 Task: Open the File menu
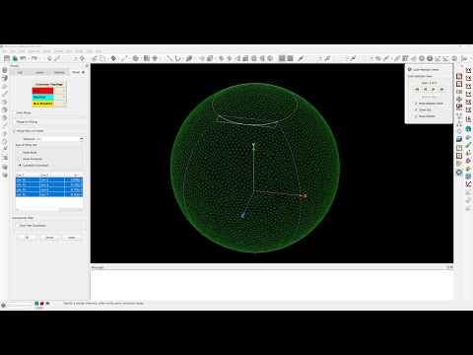click(5, 51)
